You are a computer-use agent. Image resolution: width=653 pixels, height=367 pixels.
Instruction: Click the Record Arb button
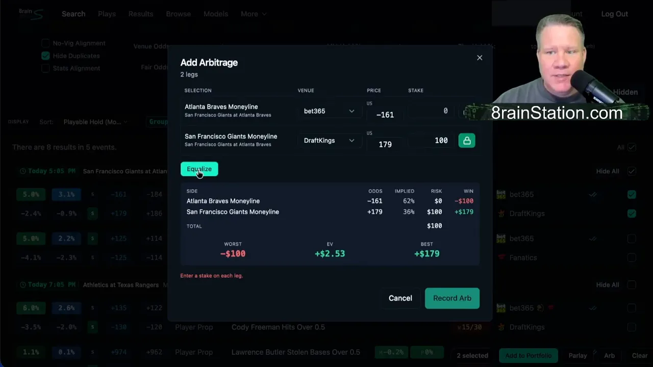tap(452, 298)
